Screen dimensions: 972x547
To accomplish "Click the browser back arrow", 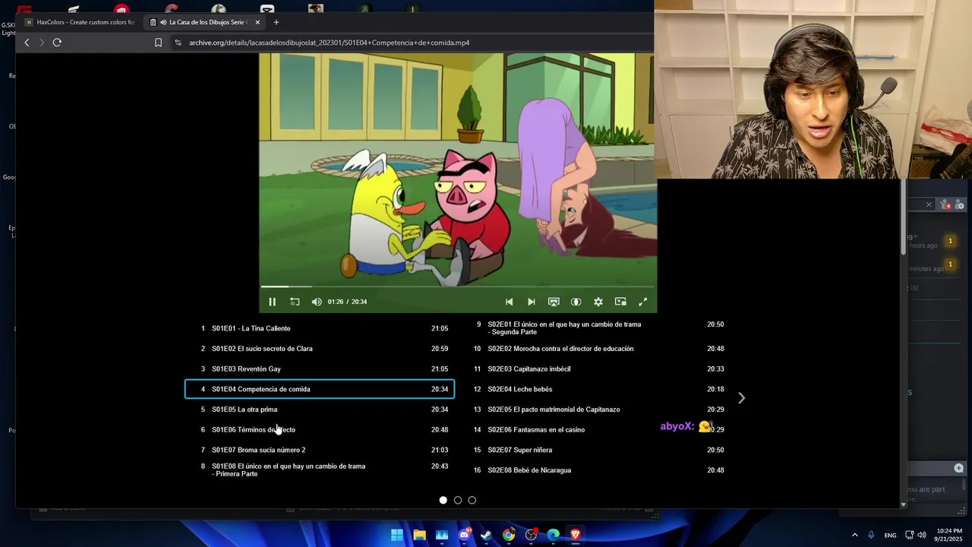I will point(27,43).
